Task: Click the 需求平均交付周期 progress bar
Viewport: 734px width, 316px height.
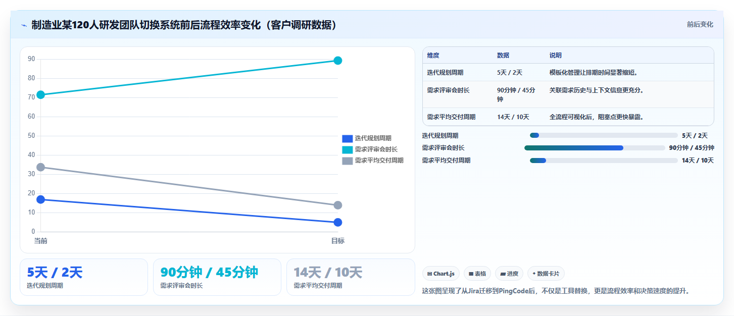Action: tap(604, 161)
